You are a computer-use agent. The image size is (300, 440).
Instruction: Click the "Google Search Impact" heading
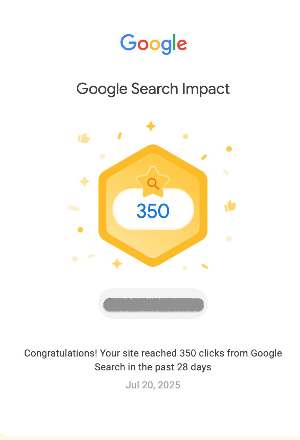coord(153,89)
